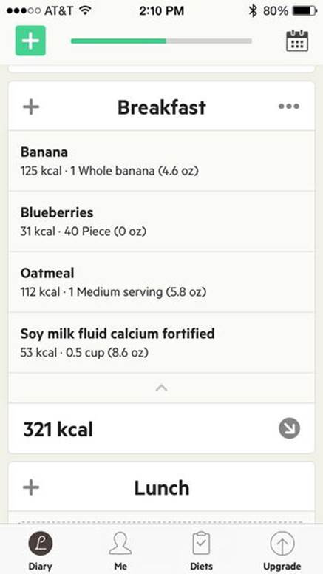Screen dimensions: 323x574
Task: Tap the battery indicator in status bar
Action: click(x=305, y=11)
